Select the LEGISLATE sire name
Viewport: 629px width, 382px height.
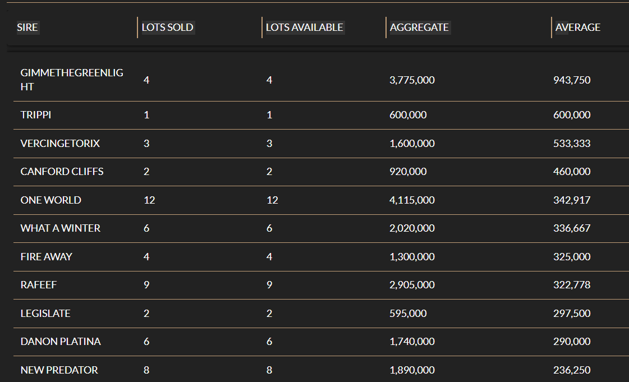click(45, 314)
